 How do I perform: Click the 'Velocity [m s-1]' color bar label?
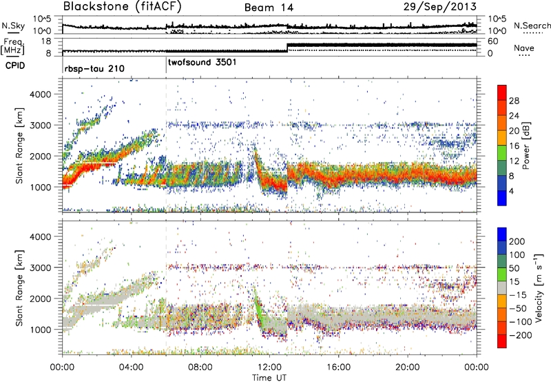coord(539,288)
